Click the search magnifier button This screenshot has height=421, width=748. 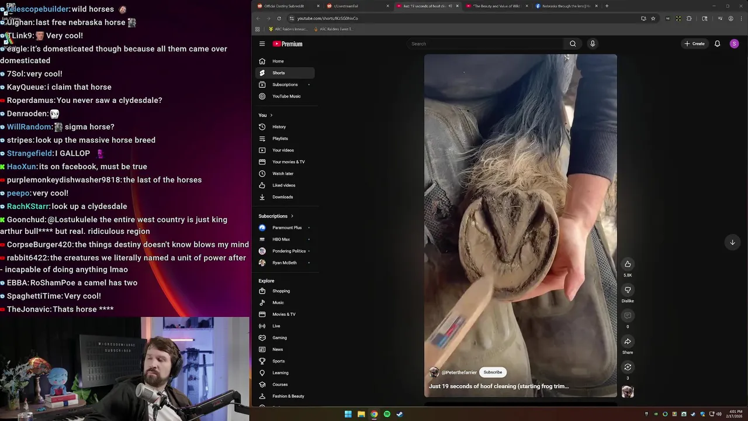pyautogui.click(x=573, y=44)
